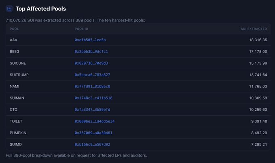This screenshot has height=163, width=275.
Task: Open pool ID link 0xefb505…1ee5b
Action: [x=90, y=40]
